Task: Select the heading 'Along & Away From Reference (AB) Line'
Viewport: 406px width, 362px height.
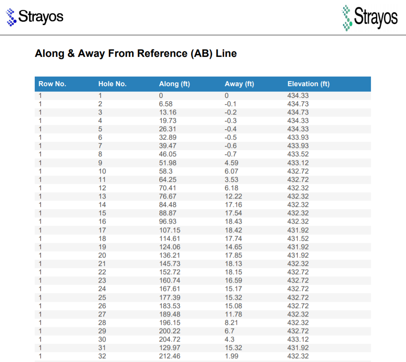Action: coord(135,54)
